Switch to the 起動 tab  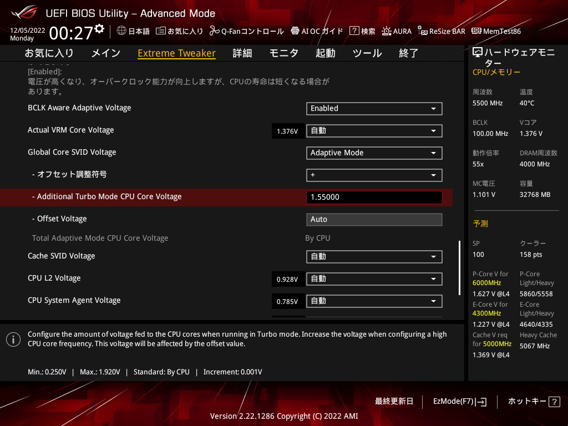pos(325,53)
